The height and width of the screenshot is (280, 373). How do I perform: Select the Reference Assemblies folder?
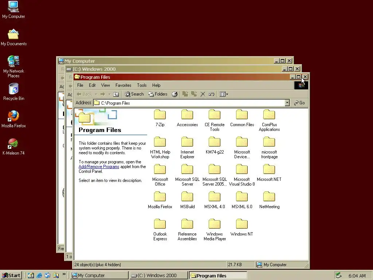coord(187,230)
